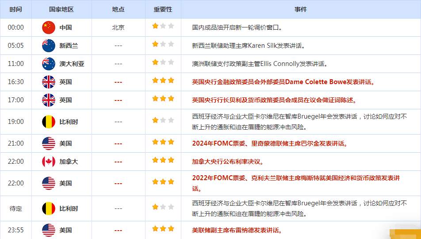Viewport: 421px width, 239px height.
Task: Open the Karen Silk speech event
Action: 249,46
